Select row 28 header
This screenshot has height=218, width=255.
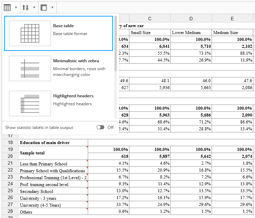coord(10,211)
